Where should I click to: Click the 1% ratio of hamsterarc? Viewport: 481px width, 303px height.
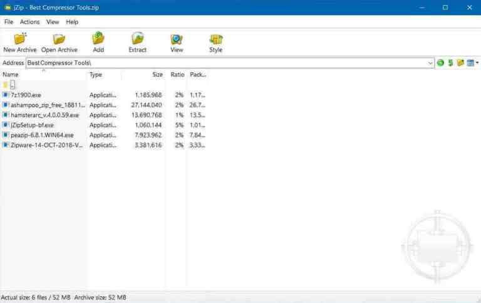[x=179, y=115]
